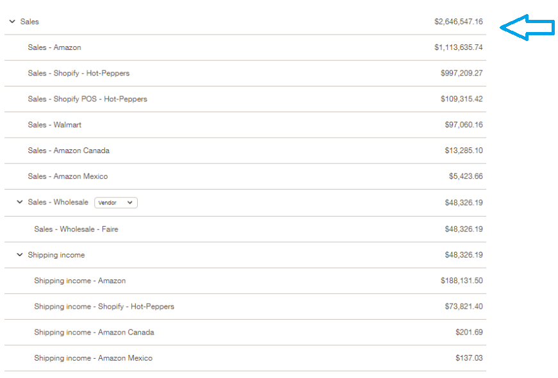The height and width of the screenshot is (378, 558).
Task: Click the Sales - Amazon Canada label
Action: point(69,151)
